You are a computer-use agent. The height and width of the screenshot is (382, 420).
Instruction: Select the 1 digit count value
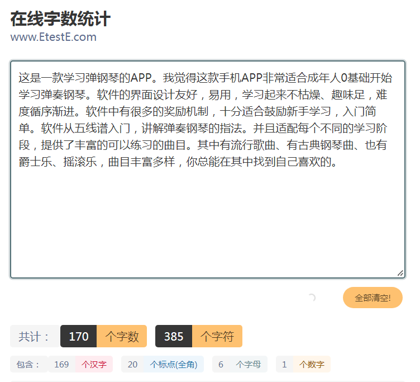(x=284, y=364)
